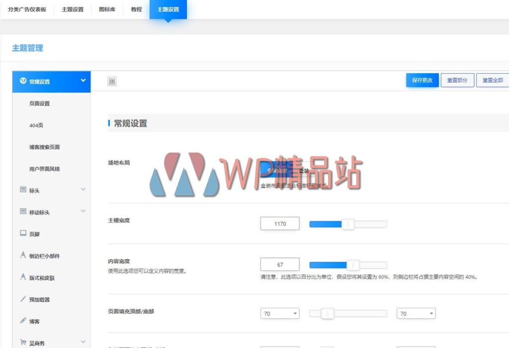Click the 重置全部 button
This screenshot has height=348, width=509.
493,80
